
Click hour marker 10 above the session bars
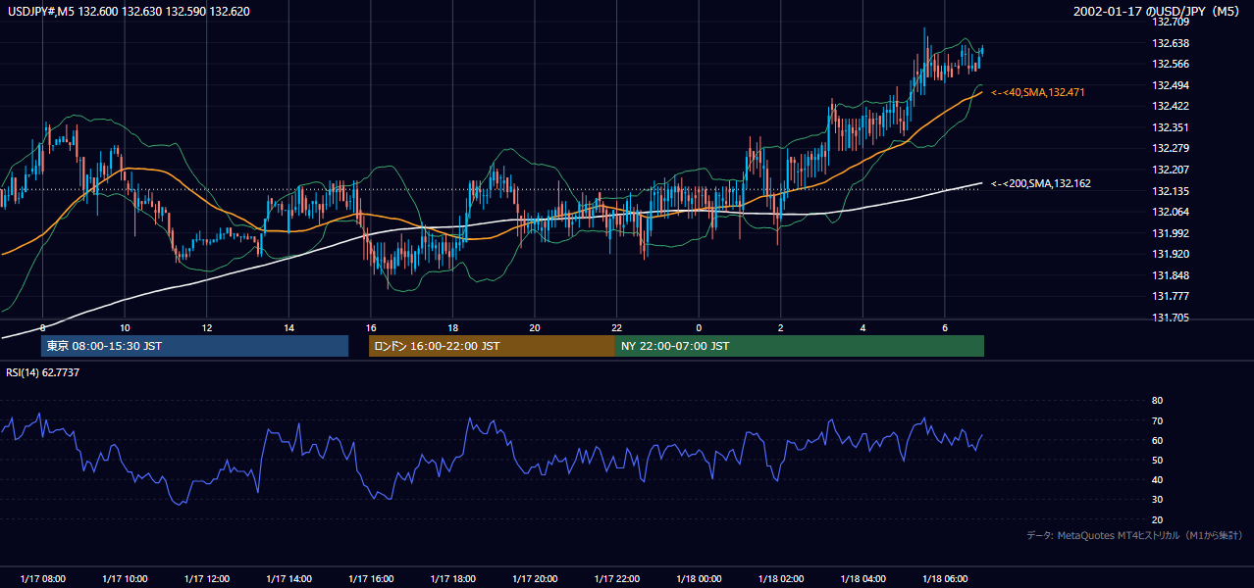[x=125, y=327]
